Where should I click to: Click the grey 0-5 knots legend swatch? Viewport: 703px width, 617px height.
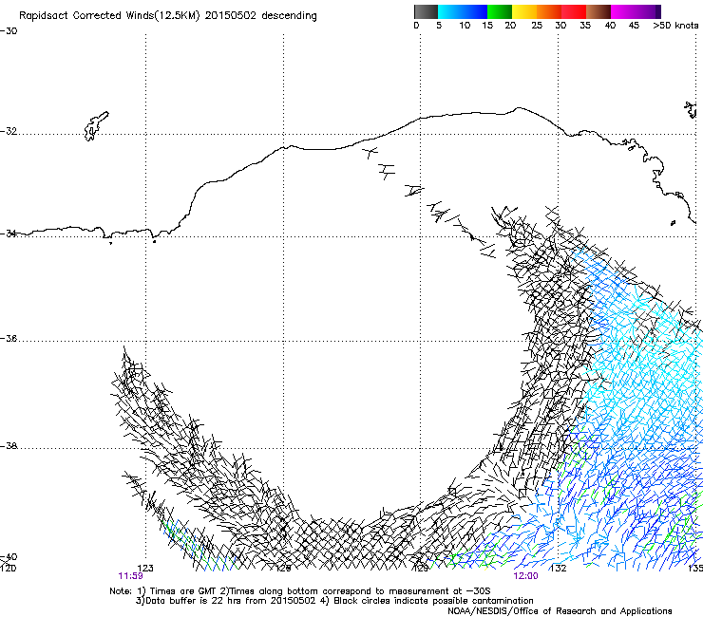[x=426, y=11]
